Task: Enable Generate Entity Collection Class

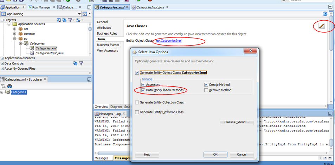Action: (137, 102)
